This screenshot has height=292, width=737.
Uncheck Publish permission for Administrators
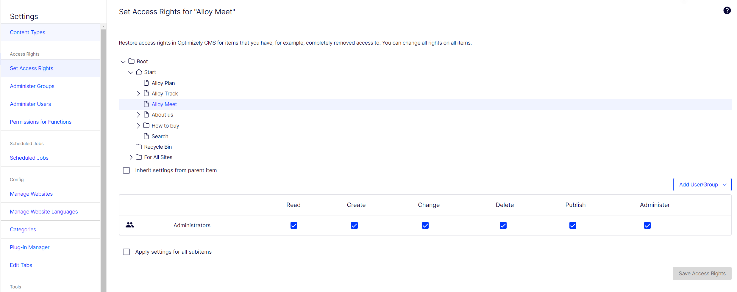[572, 225]
